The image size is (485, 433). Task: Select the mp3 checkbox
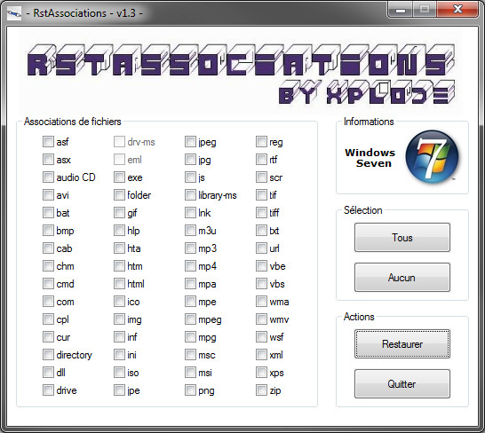pyautogui.click(x=190, y=248)
